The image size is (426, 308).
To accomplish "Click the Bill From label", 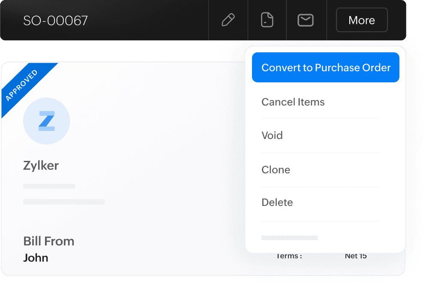I will click(48, 241).
